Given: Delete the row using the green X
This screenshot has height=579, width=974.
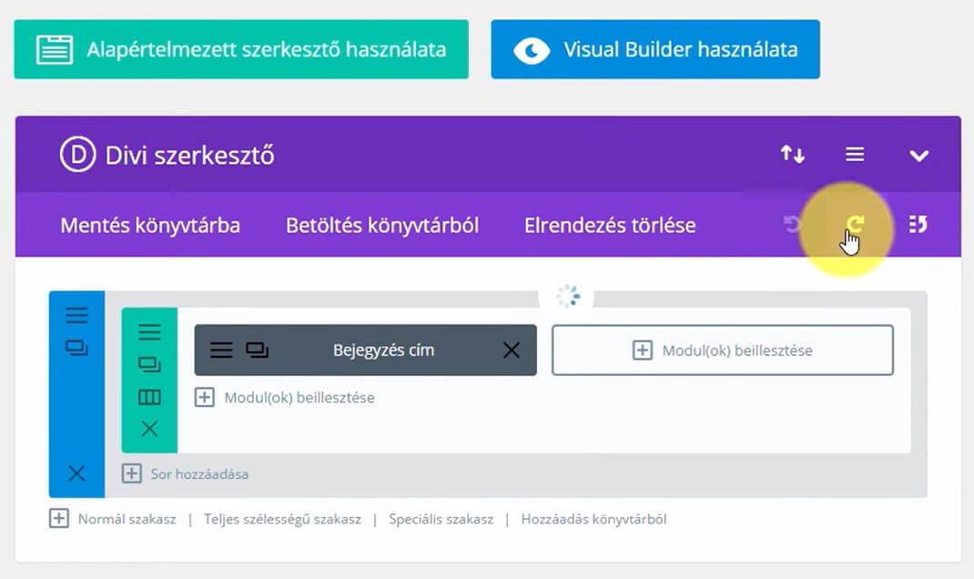Looking at the screenshot, I should click(x=149, y=428).
